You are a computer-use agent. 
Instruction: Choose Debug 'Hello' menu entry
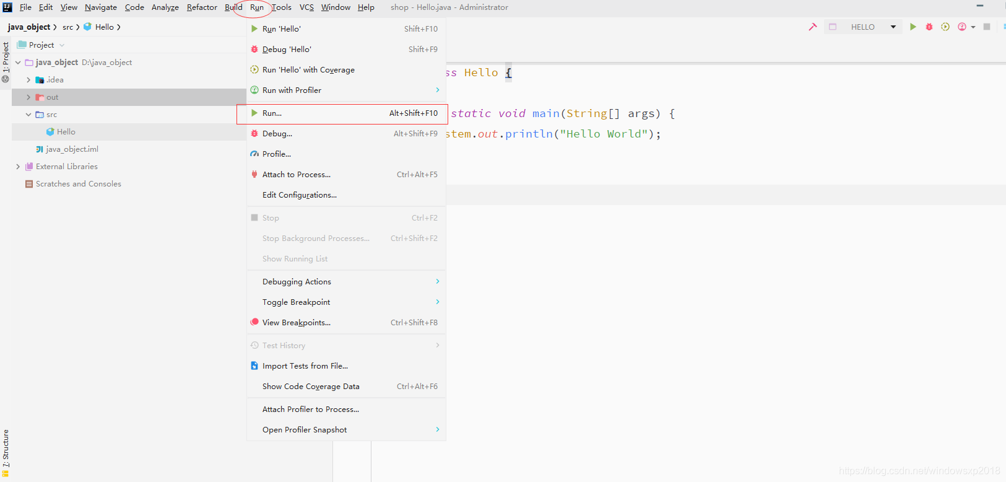(346, 50)
